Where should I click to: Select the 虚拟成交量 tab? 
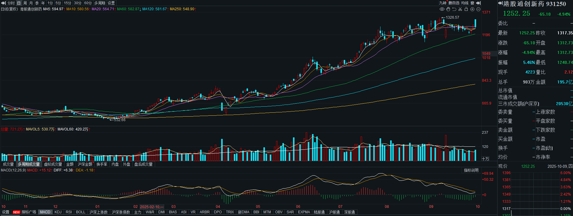click(x=53, y=164)
